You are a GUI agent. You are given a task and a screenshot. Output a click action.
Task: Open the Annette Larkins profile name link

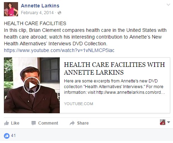tap(40, 6)
